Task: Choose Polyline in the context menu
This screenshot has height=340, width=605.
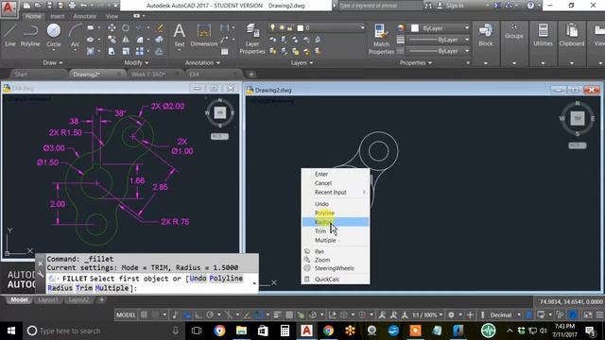Action: (335, 212)
